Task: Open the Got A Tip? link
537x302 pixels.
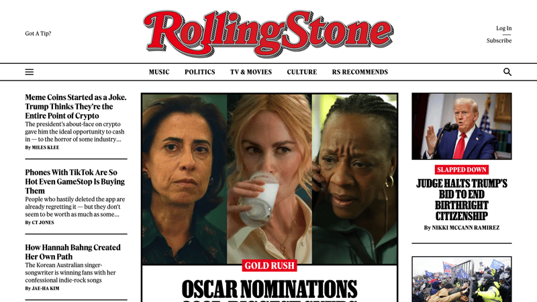Action: click(x=38, y=33)
